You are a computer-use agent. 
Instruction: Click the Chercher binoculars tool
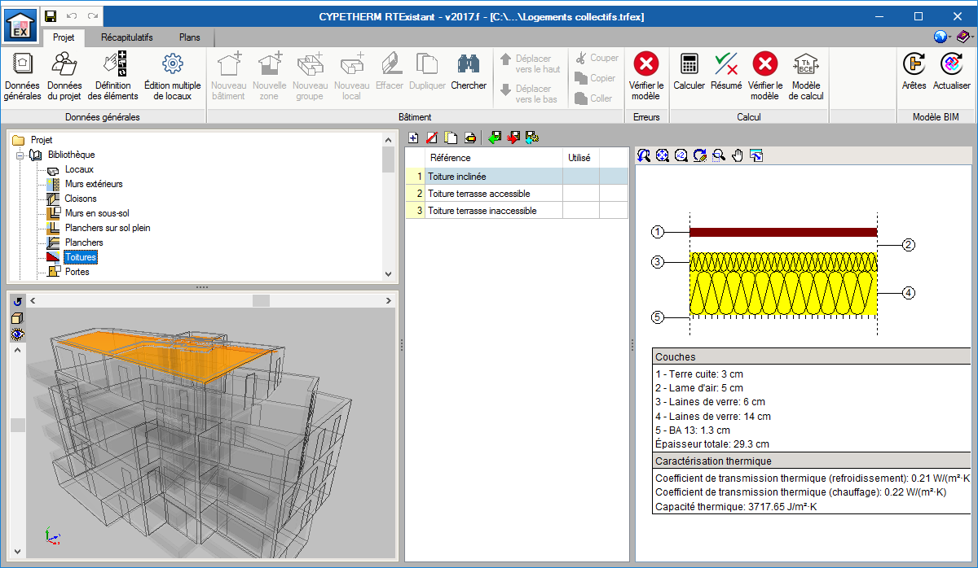(x=469, y=71)
